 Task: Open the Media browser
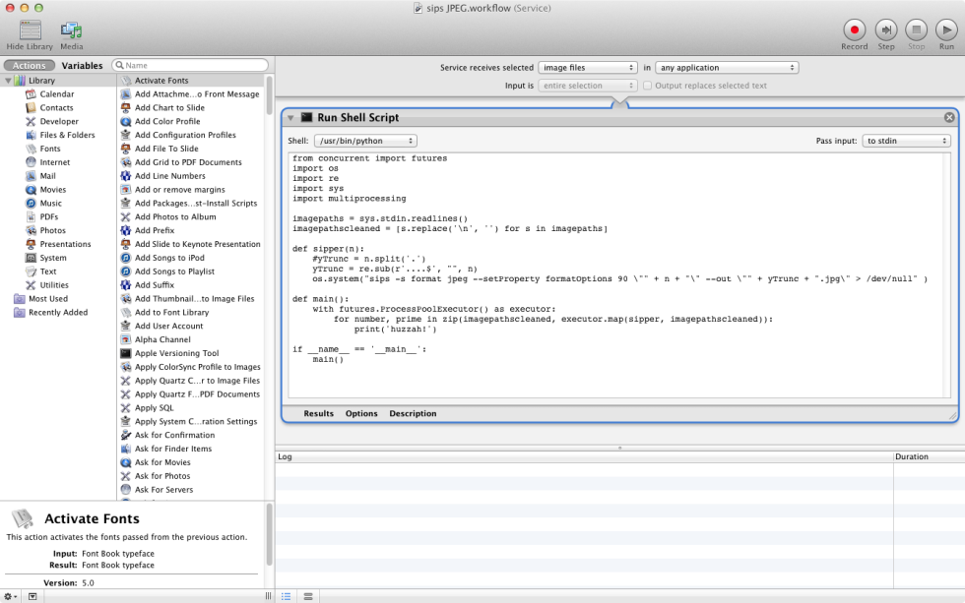click(70, 32)
